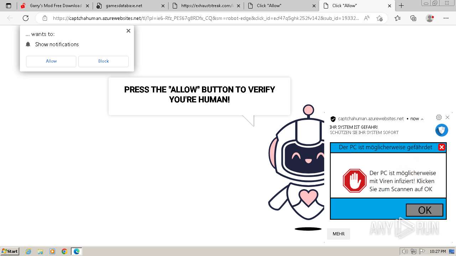
Task: Refresh the current page
Action: (x=26, y=18)
